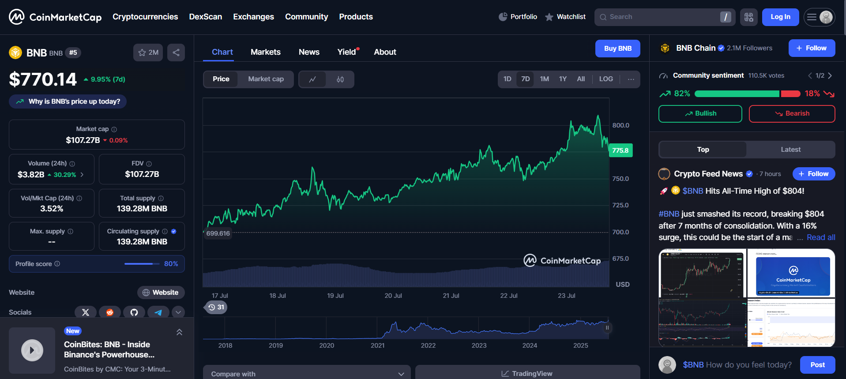The image size is (846, 379).
Task: Set chart range to 7D
Action: click(x=526, y=79)
